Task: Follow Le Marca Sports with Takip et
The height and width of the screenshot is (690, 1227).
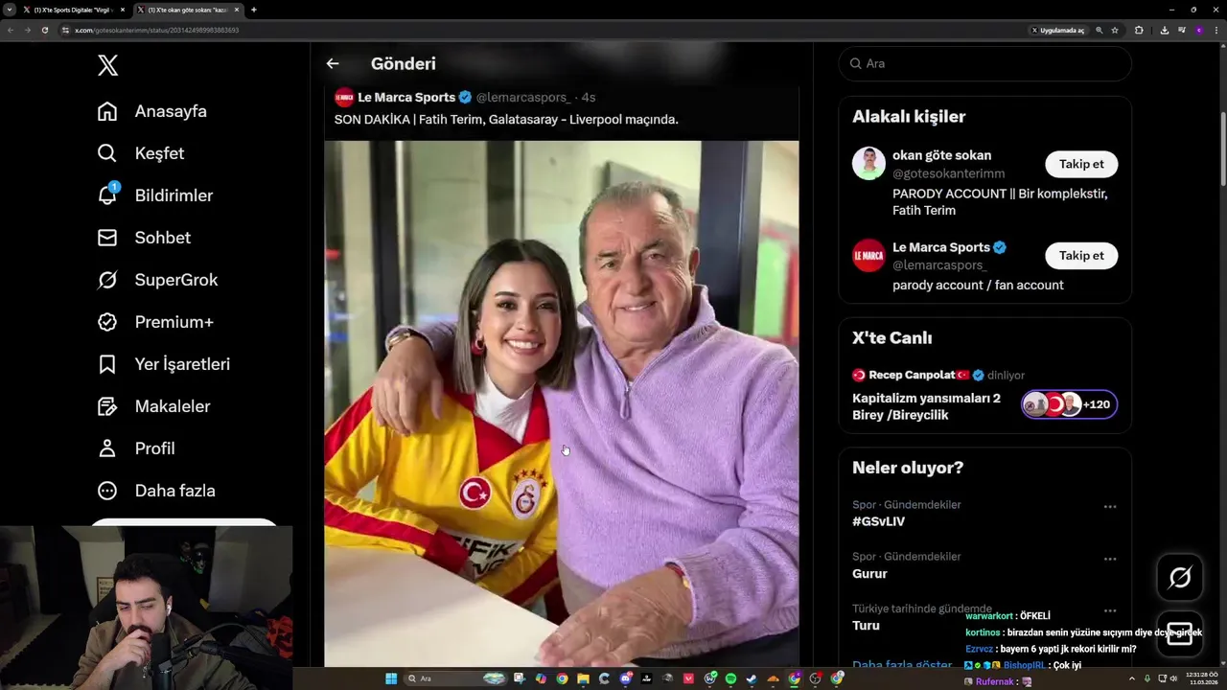Action: click(1081, 256)
